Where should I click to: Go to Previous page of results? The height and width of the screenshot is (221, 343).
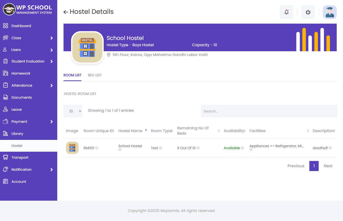tap(296, 166)
